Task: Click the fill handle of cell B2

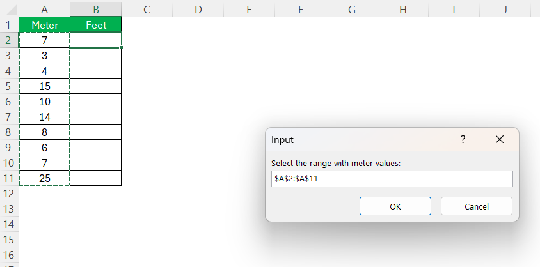Action: tap(122, 47)
